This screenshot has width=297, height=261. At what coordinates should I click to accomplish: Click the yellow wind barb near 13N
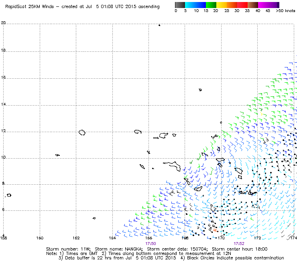pyautogui.click(x=261, y=114)
